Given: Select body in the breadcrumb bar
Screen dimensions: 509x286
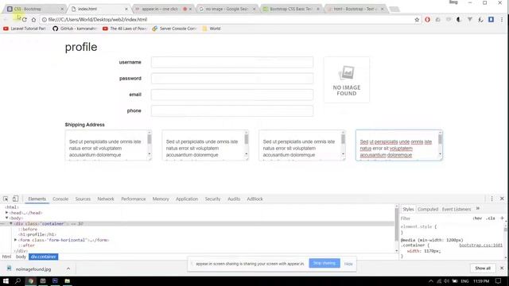Looking at the screenshot, I should click(21, 257).
